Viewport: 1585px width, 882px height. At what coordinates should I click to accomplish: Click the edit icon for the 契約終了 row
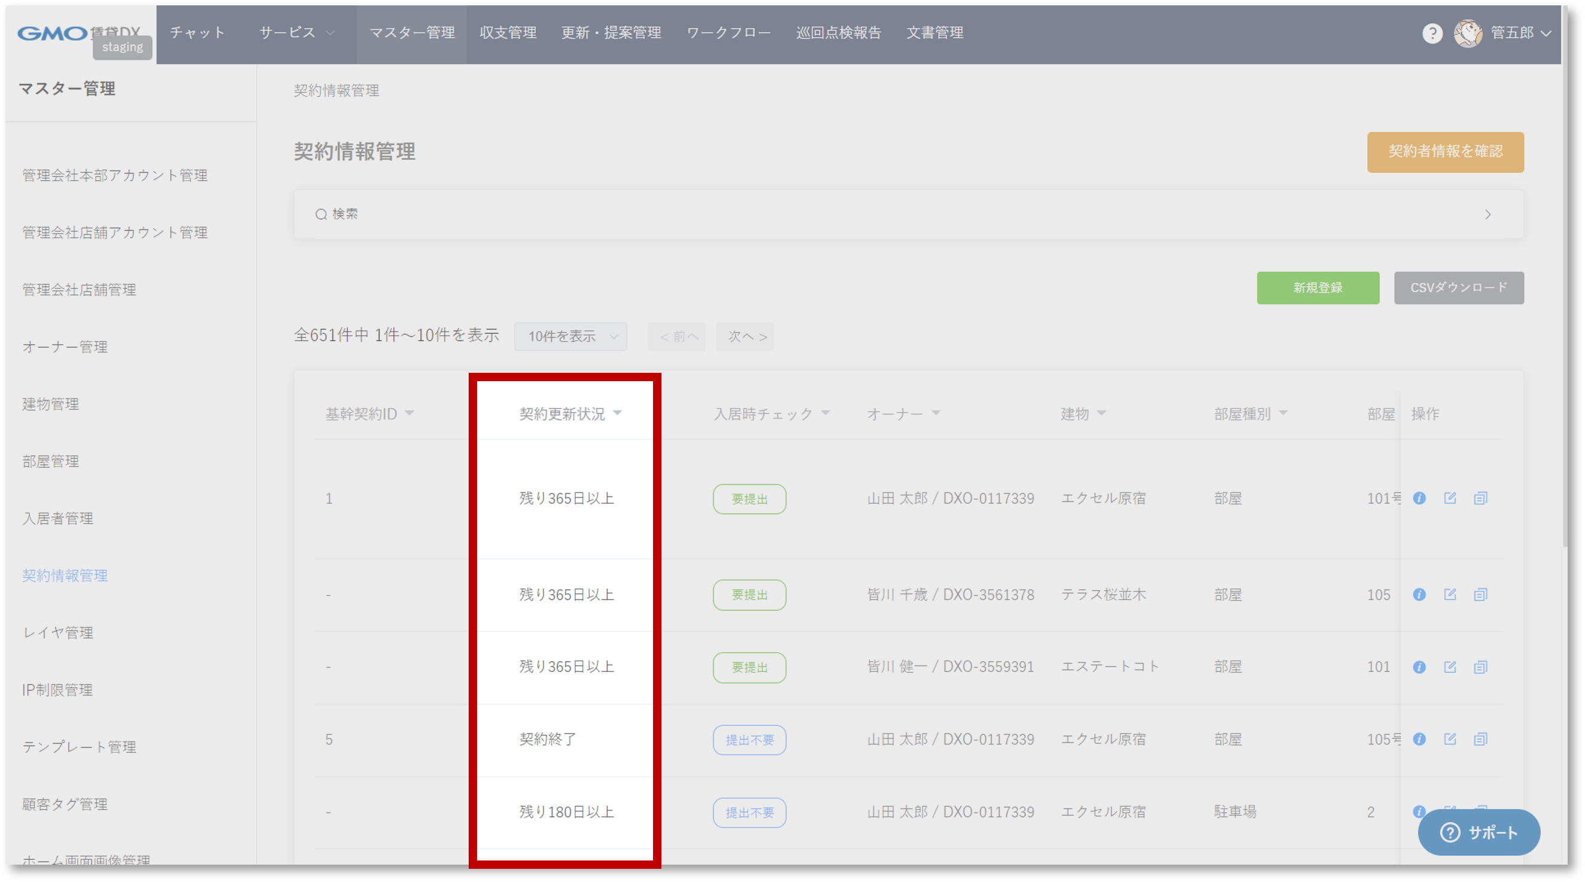click(1450, 739)
